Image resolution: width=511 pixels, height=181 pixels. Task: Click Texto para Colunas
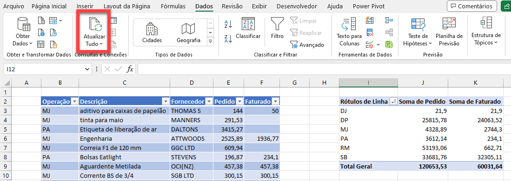pyautogui.click(x=349, y=32)
